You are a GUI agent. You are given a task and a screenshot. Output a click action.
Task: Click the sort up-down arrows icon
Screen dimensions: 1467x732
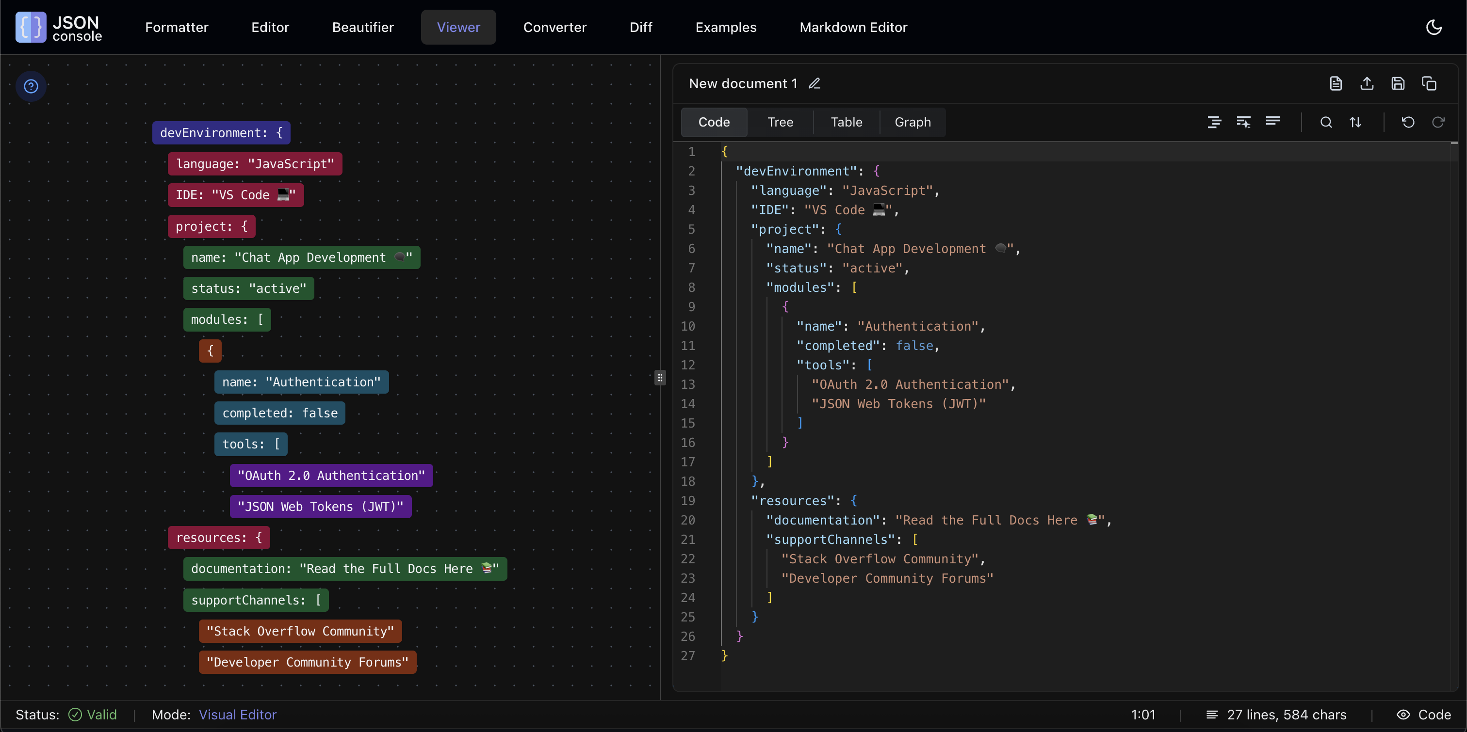(1355, 122)
